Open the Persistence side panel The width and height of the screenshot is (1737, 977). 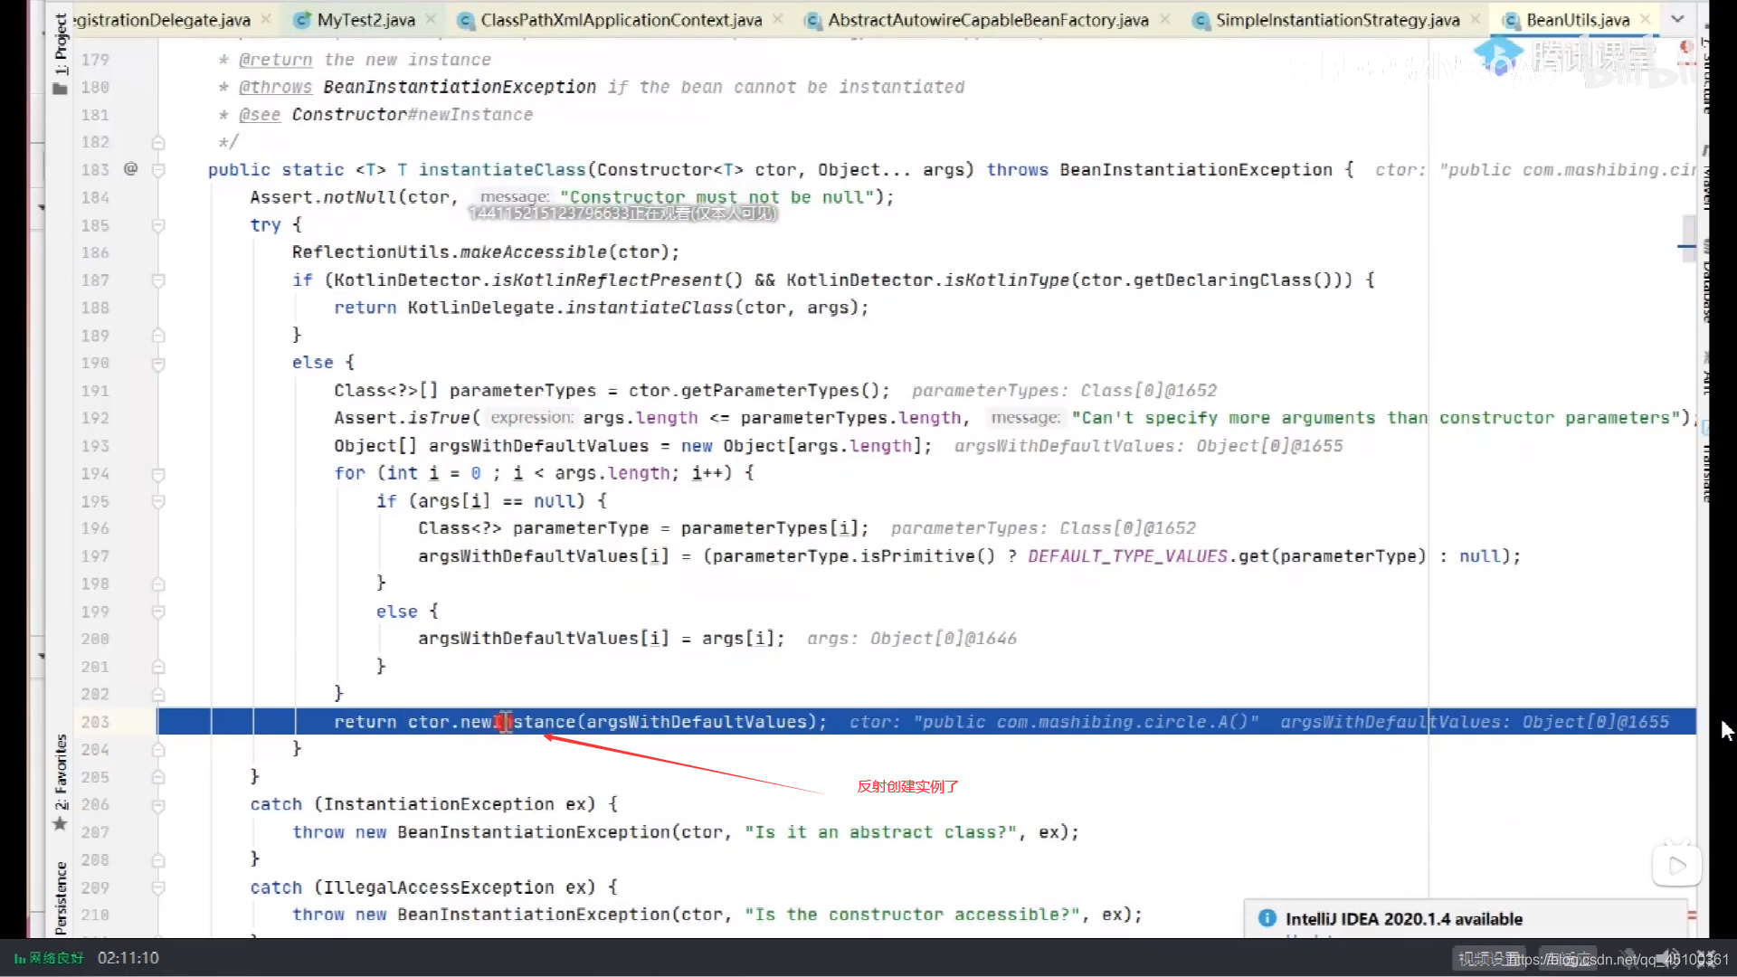click(x=60, y=897)
